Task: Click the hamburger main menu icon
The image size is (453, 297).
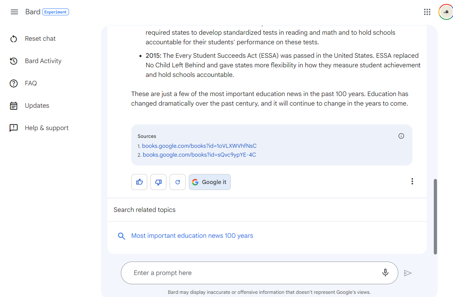Action: click(14, 12)
